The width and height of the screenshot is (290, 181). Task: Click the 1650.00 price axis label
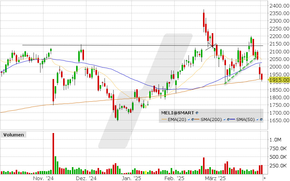click(279, 120)
